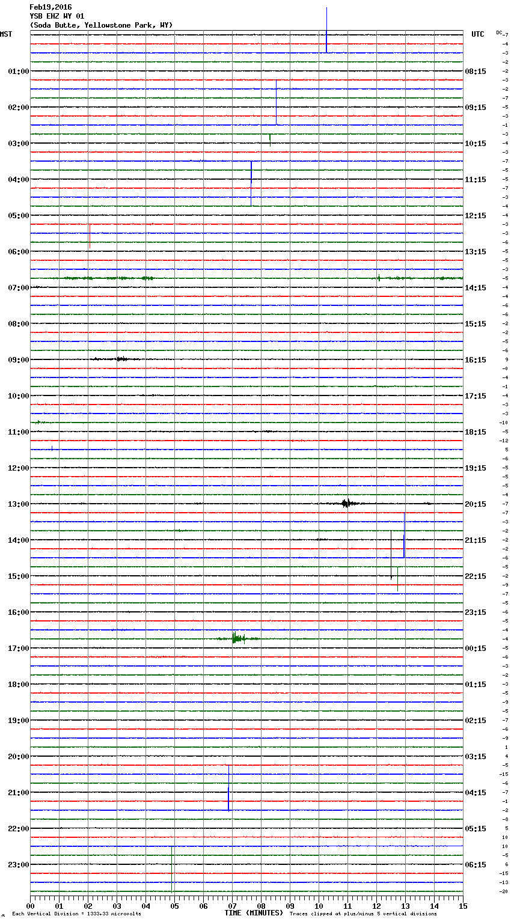Click the 08:15 UTC row label

point(476,72)
